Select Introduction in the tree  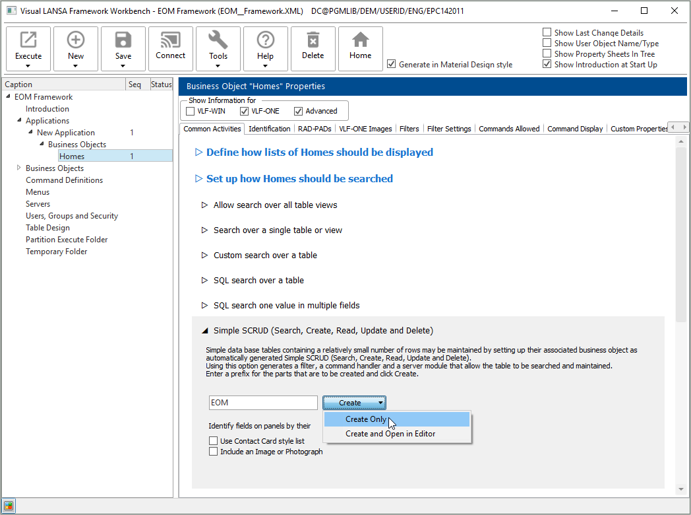(x=47, y=108)
